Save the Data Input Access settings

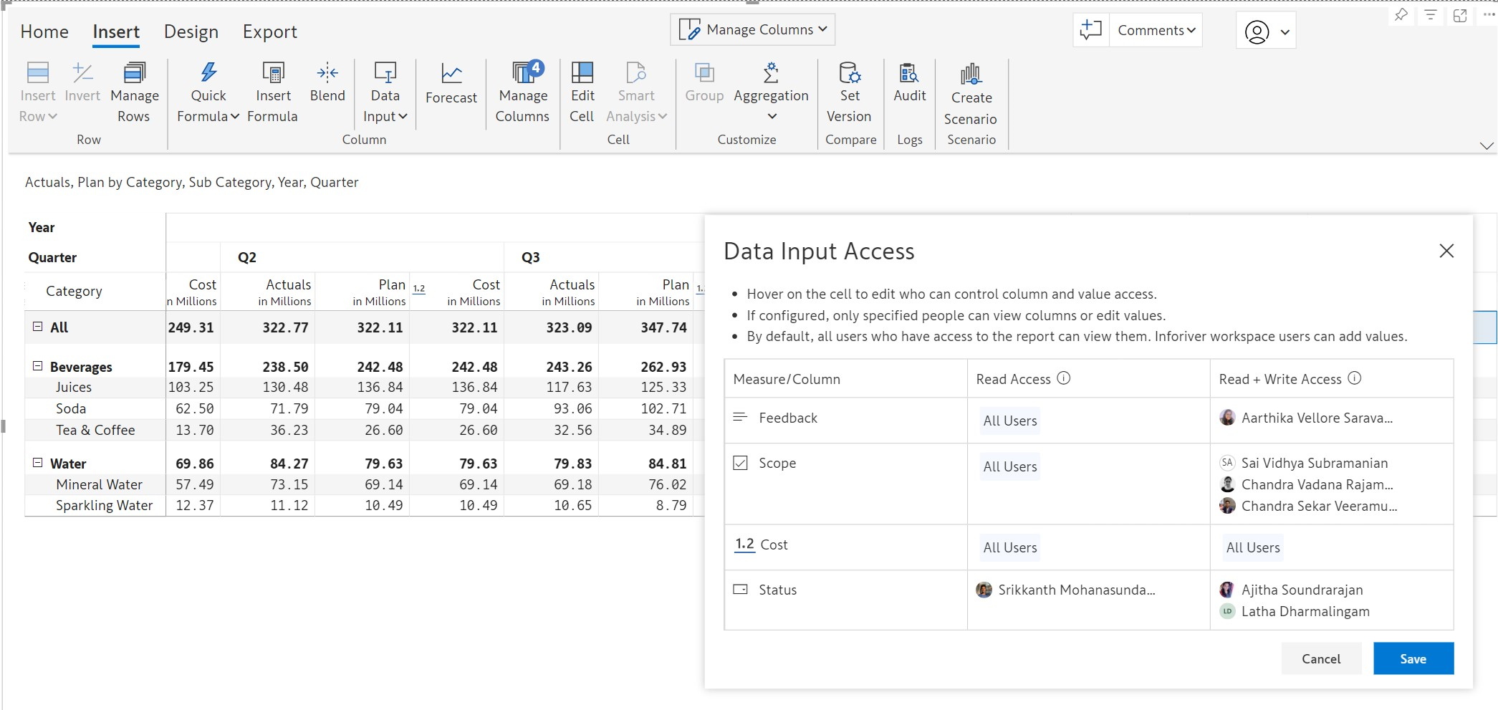point(1413,658)
